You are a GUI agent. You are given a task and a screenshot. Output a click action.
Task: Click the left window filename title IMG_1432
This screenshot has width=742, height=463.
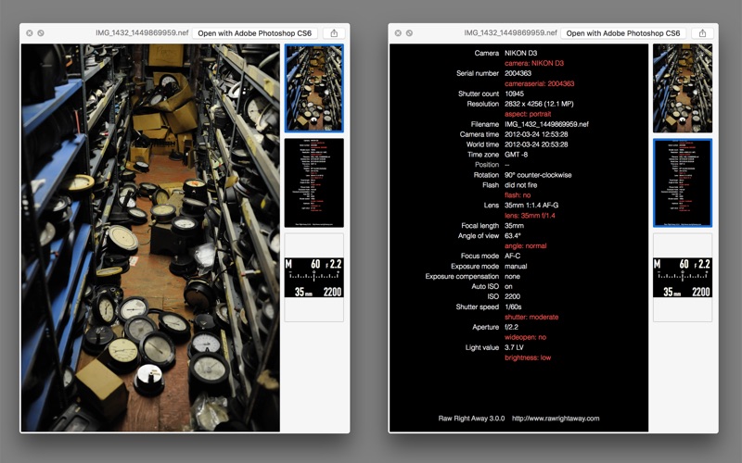tap(142, 32)
